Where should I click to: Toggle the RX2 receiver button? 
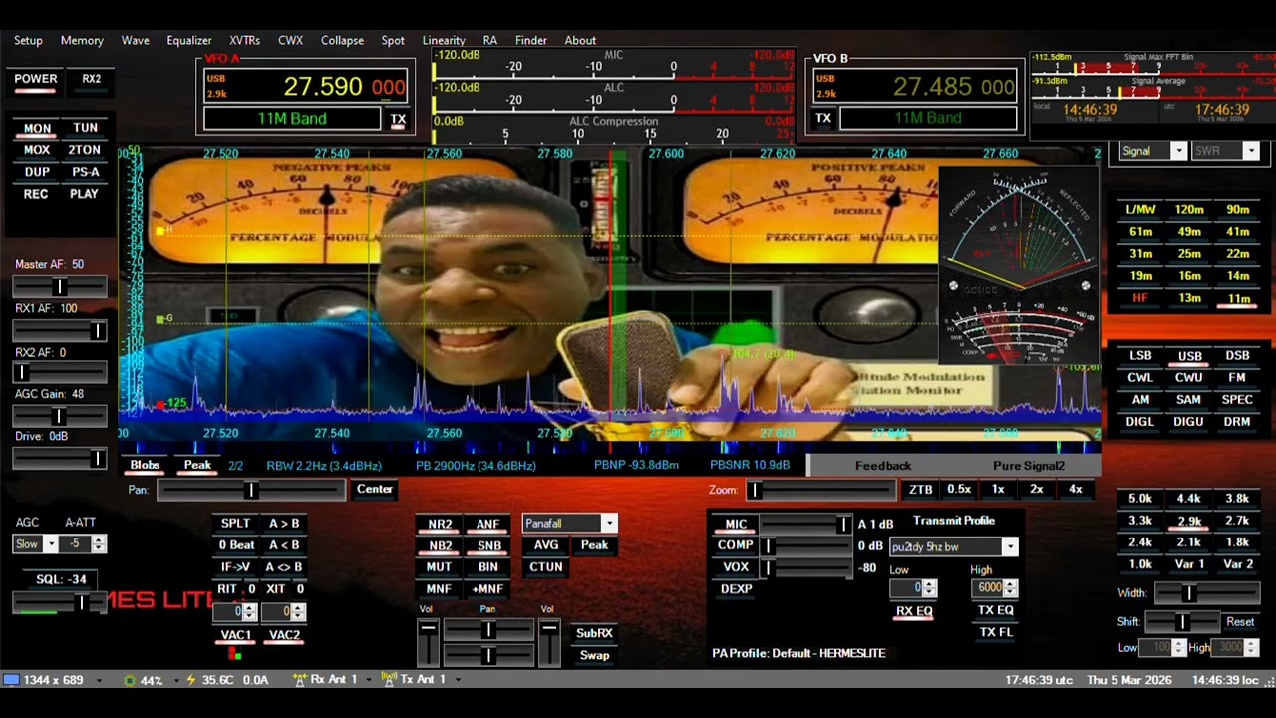coord(91,79)
